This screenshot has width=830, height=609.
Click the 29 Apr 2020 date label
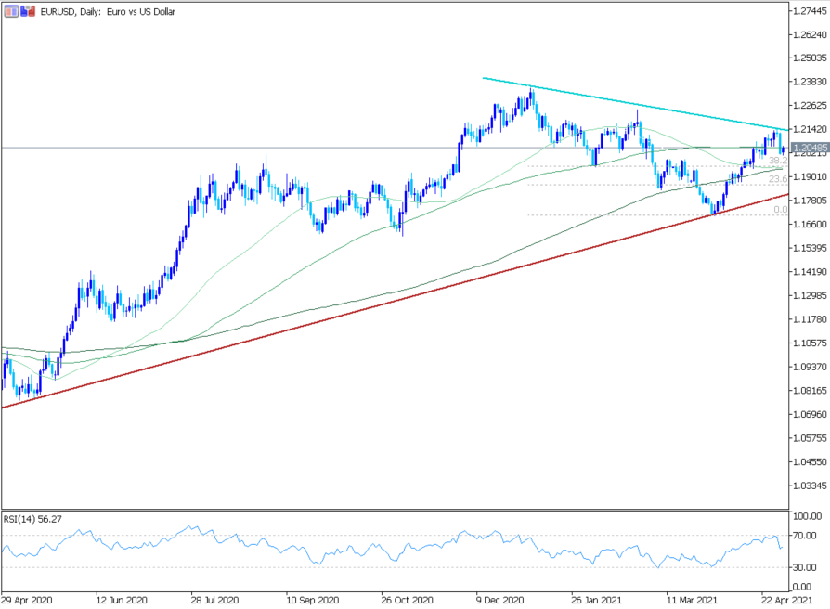(x=27, y=600)
